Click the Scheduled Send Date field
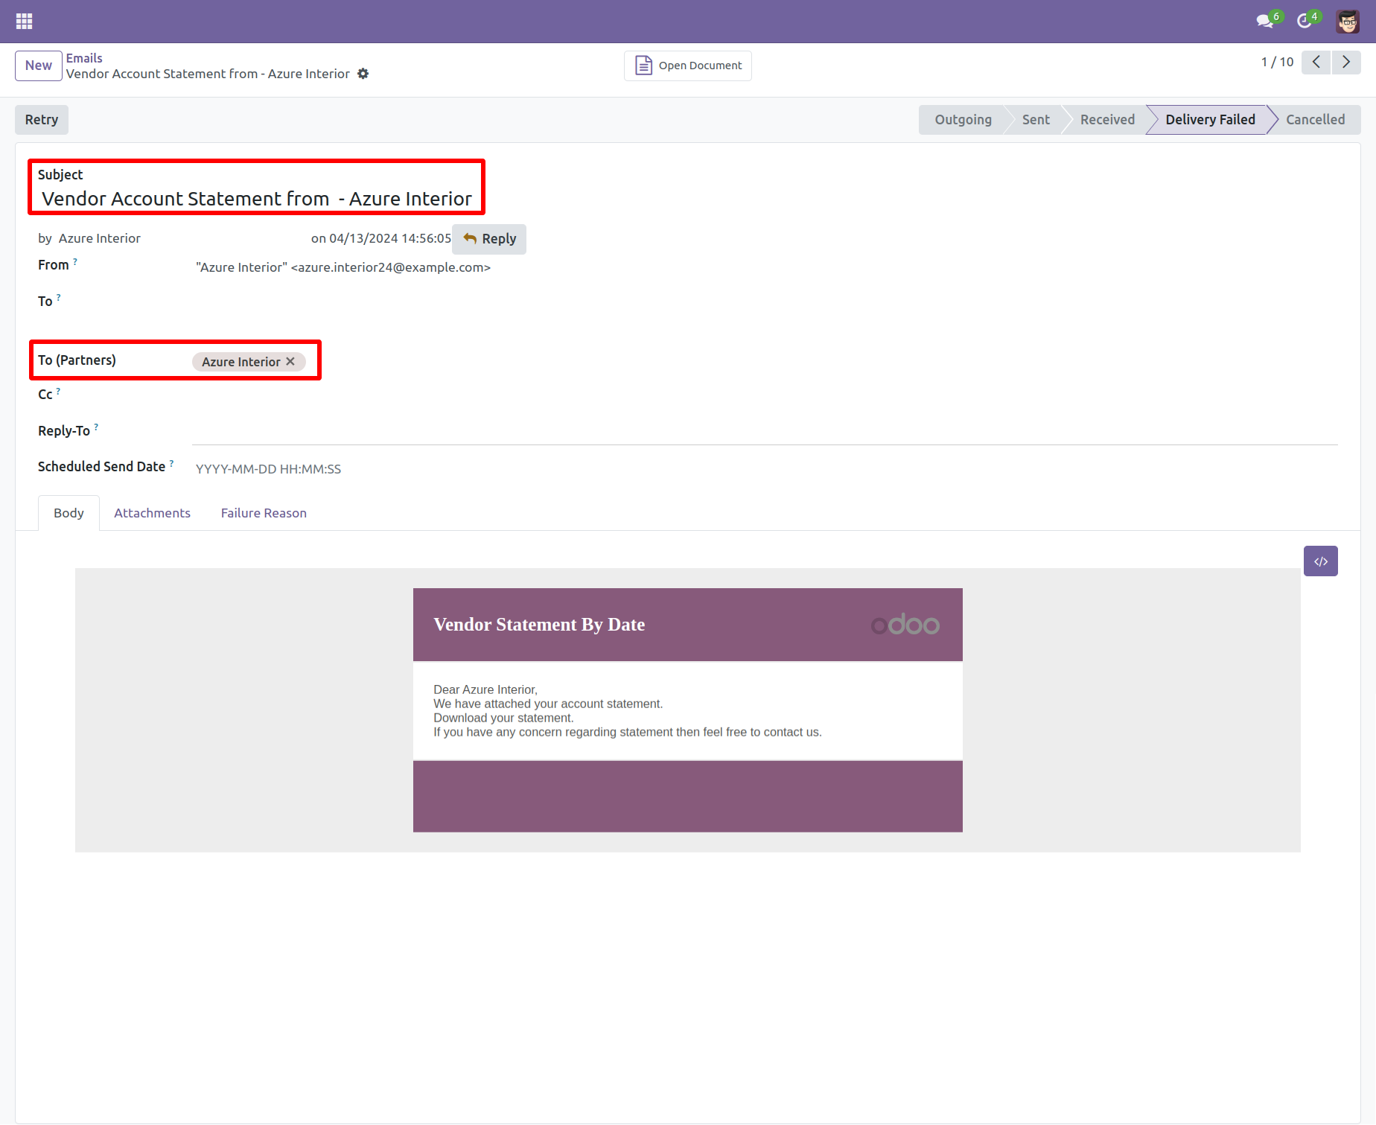Image resolution: width=1376 pixels, height=1125 pixels. point(765,469)
